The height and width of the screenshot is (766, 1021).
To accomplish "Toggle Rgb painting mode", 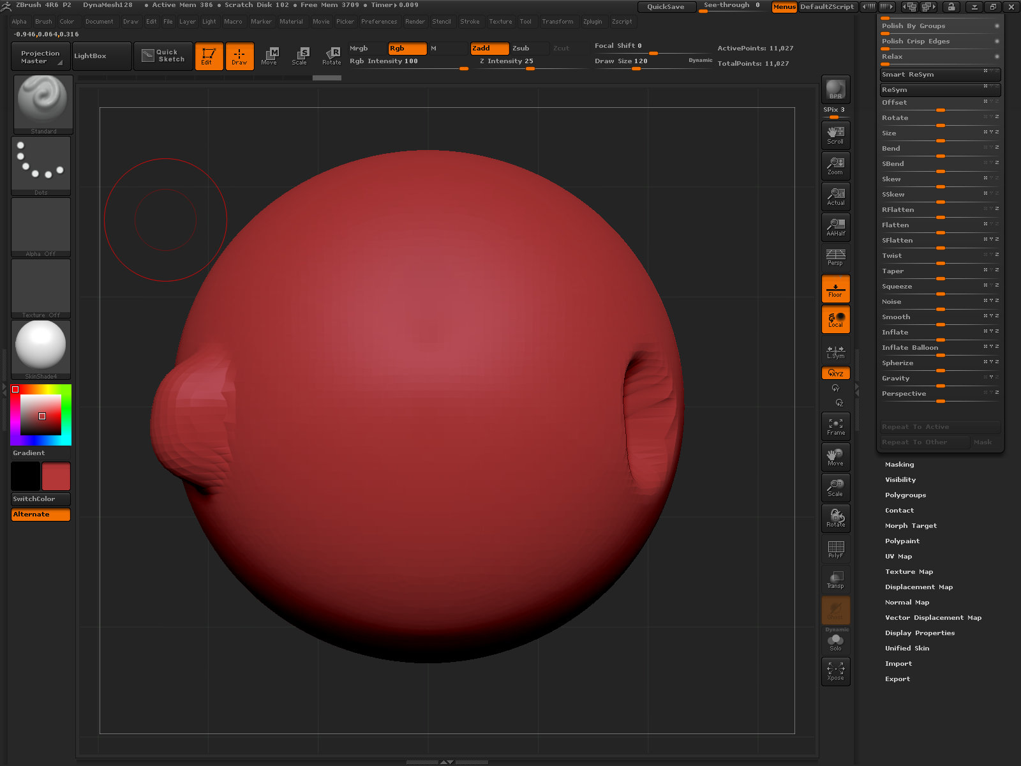I will pos(406,48).
